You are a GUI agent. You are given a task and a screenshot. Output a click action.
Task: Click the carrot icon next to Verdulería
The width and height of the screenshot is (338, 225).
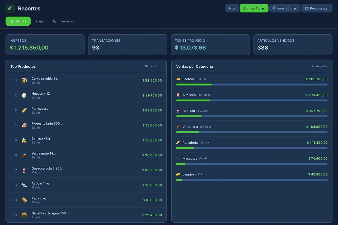click(x=178, y=126)
